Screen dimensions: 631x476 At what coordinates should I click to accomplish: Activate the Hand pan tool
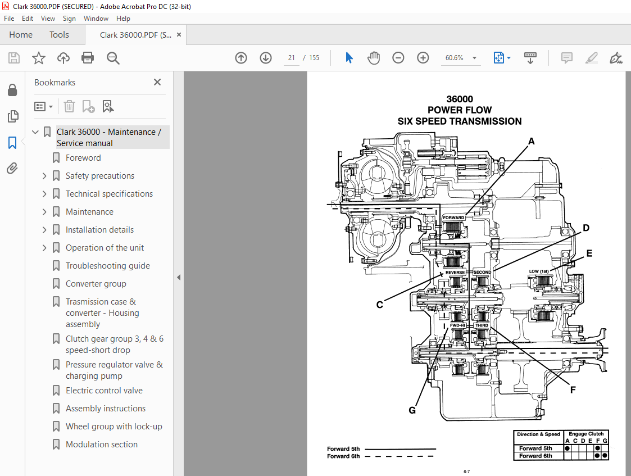pos(374,58)
